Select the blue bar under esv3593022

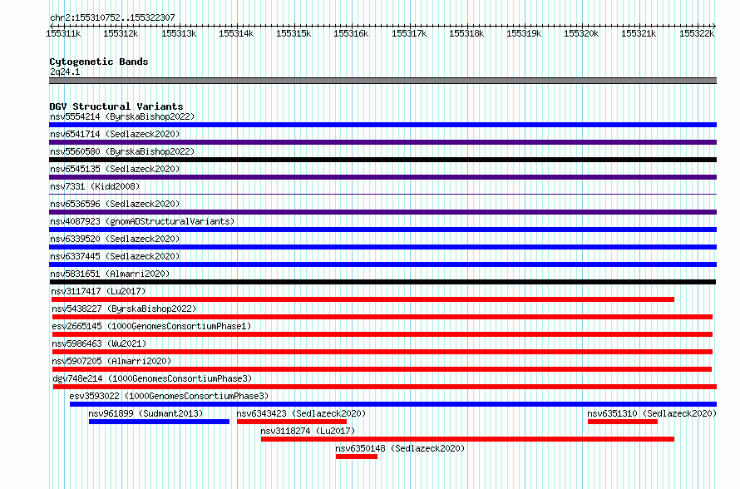(393, 404)
